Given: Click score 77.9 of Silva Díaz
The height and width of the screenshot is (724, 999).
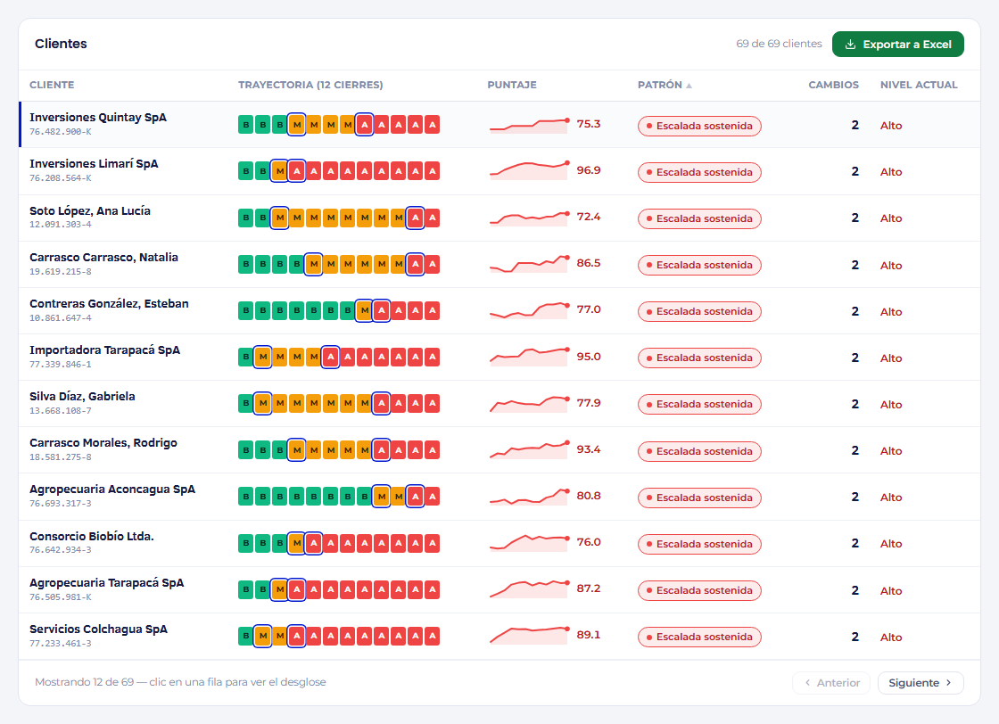Looking at the screenshot, I should click(589, 402).
